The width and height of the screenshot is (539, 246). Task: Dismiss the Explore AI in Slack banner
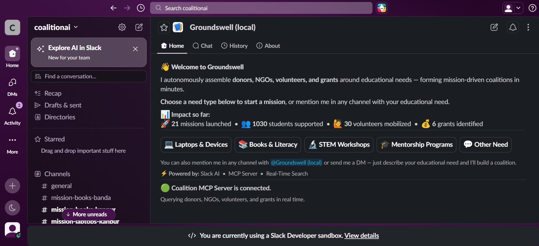click(135, 49)
